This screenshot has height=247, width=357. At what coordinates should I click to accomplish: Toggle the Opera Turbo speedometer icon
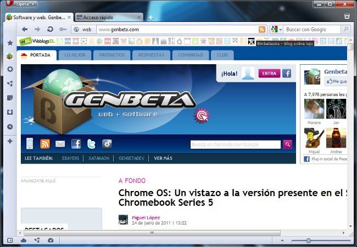pos(51,240)
